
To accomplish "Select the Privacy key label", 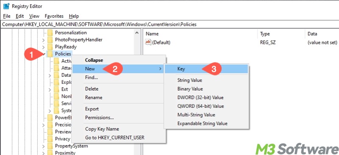I will pyautogui.click(x=62, y=139).
